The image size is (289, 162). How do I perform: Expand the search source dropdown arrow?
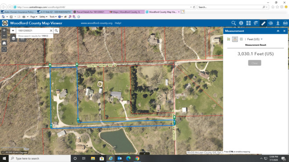pyautogui.click(x=13, y=31)
